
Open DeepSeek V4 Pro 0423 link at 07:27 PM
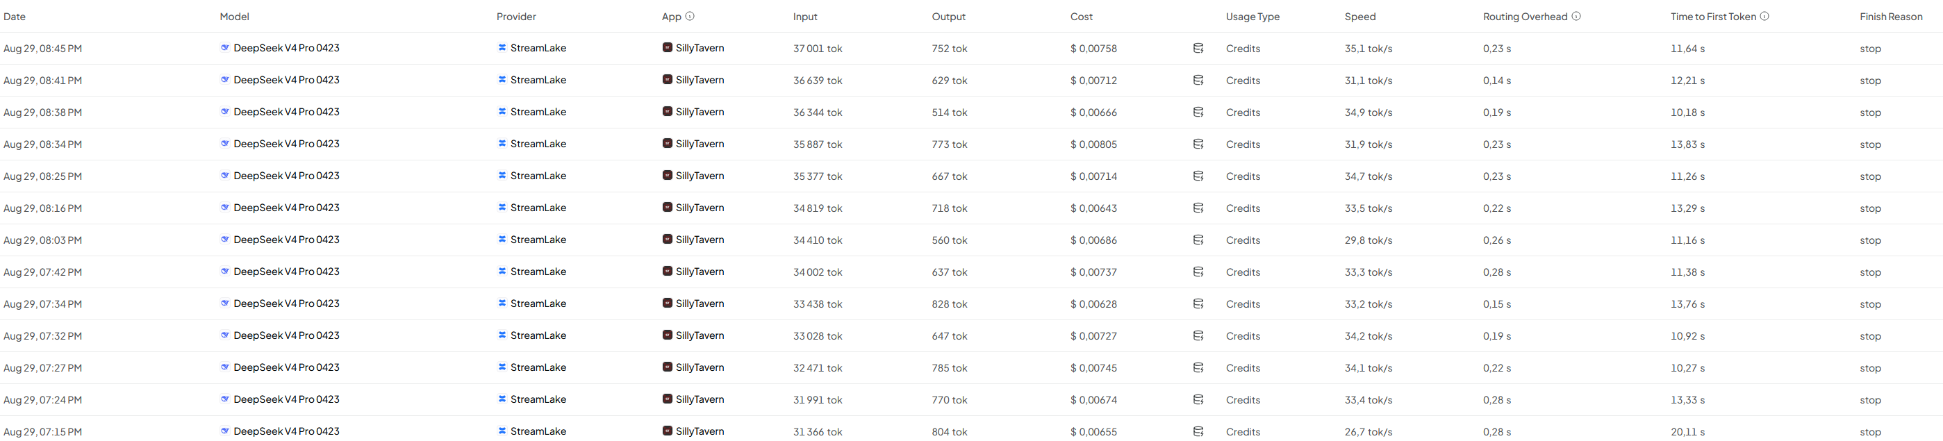pos(287,368)
